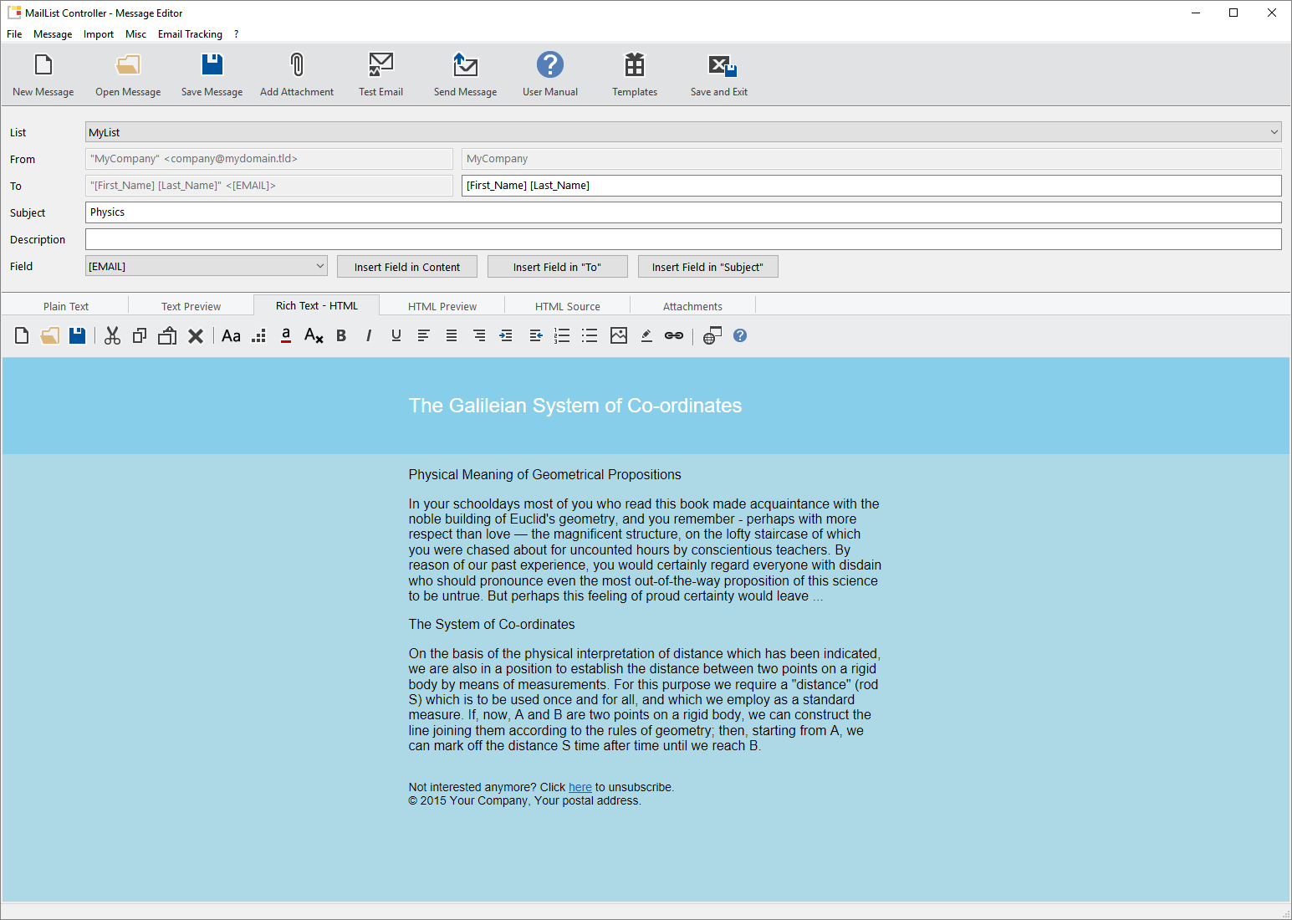Click the Add Attachment paperclip icon

coord(297,65)
